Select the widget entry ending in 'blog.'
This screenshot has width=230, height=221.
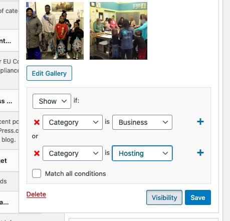click(10, 131)
